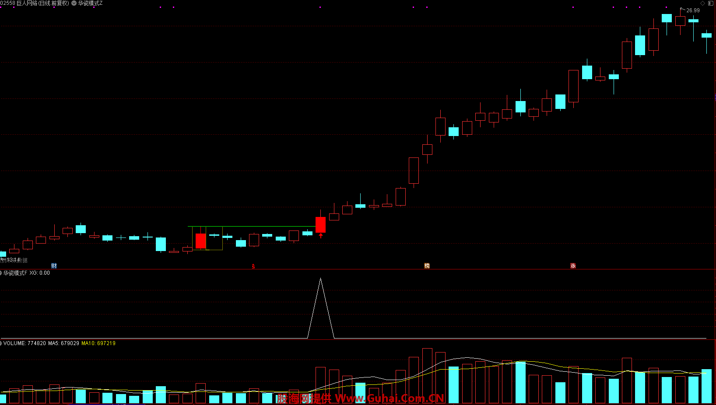Image resolution: width=716 pixels, height=405 pixels.
Task: Click the yellow MA10: 697219 value
Action: [x=98, y=343]
